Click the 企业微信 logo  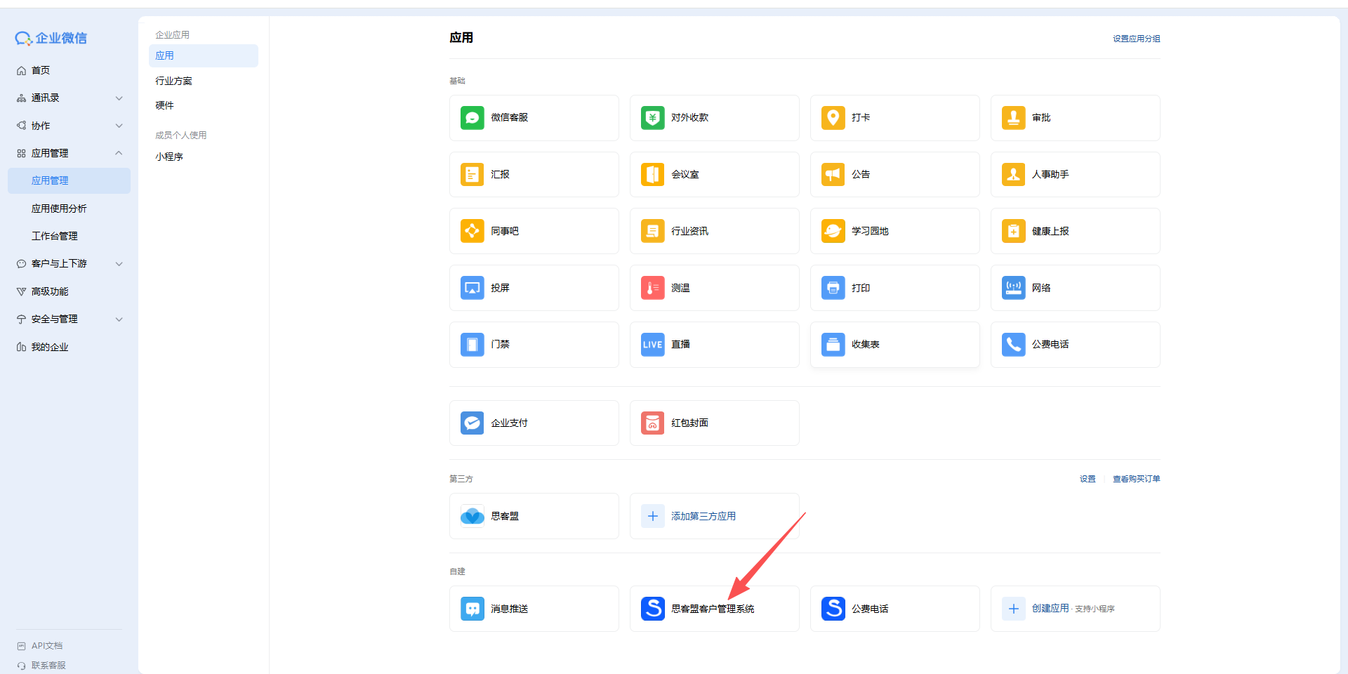pos(51,38)
